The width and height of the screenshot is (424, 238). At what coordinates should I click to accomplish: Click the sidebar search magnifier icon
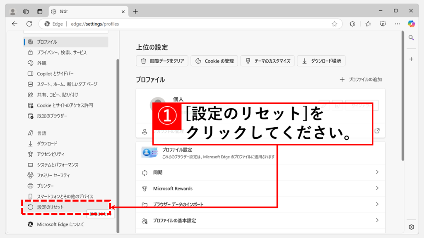click(411, 38)
